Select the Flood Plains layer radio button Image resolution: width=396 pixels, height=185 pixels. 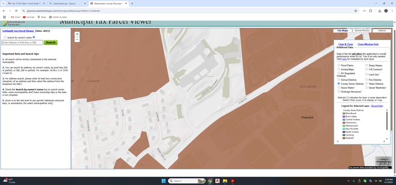pos(339,65)
